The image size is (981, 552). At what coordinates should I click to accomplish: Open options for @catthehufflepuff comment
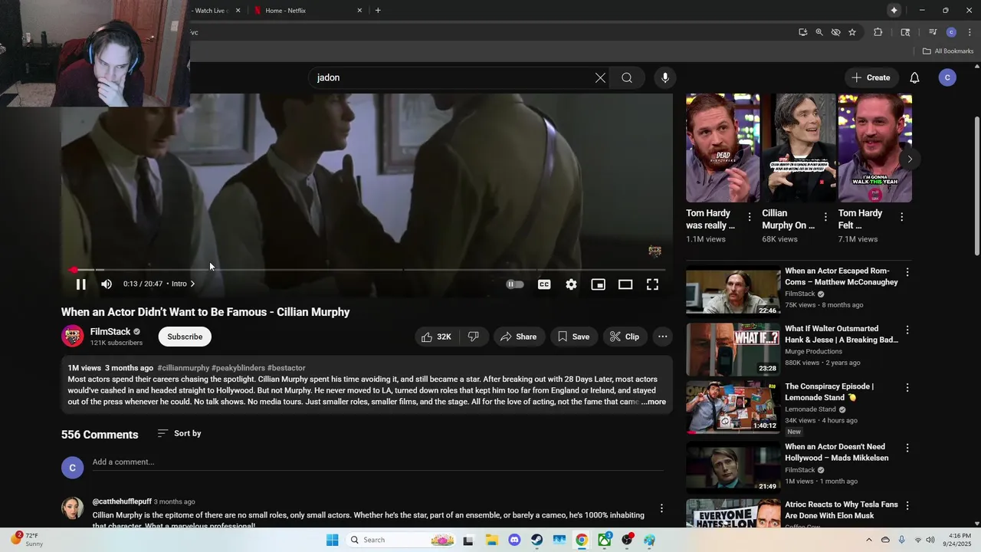click(661, 508)
